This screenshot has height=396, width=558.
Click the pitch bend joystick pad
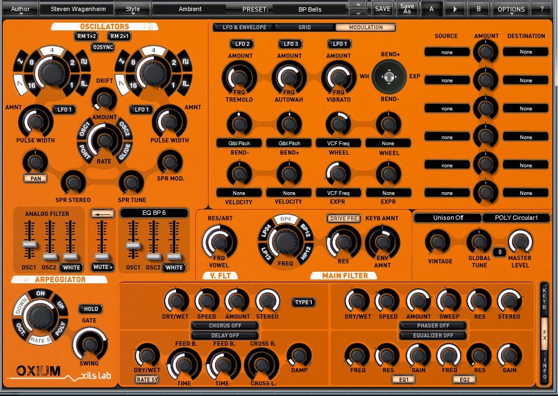click(x=389, y=77)
